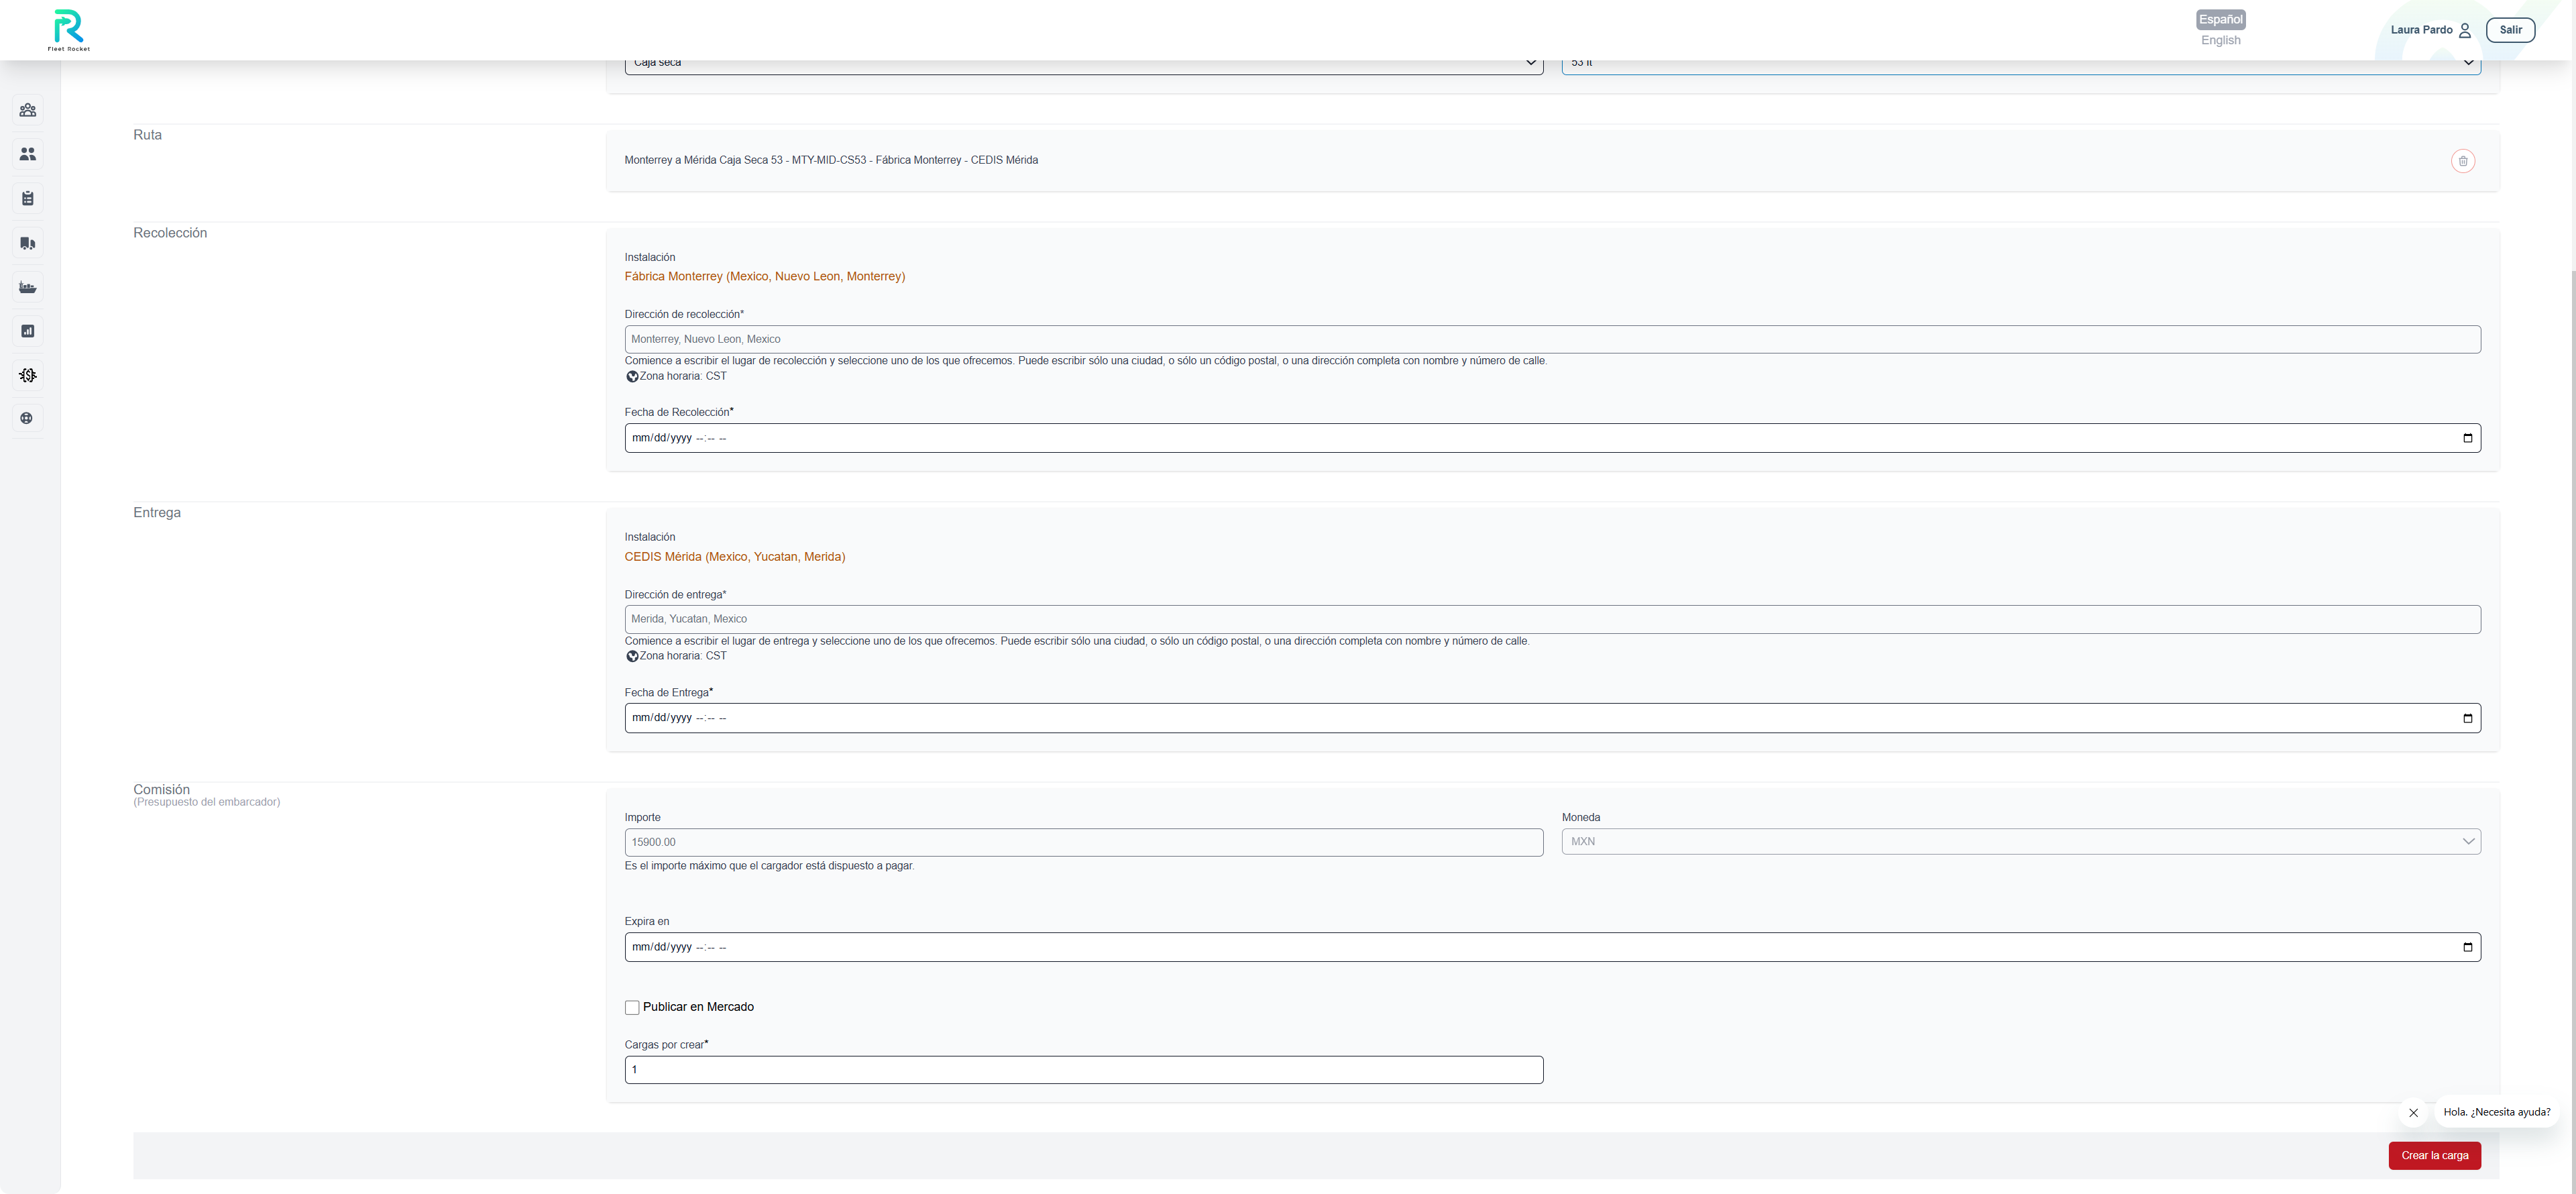2576x1194 pixels.
Task: Focus the Dirección de recolección field
Action: [x=1552, y=339]
